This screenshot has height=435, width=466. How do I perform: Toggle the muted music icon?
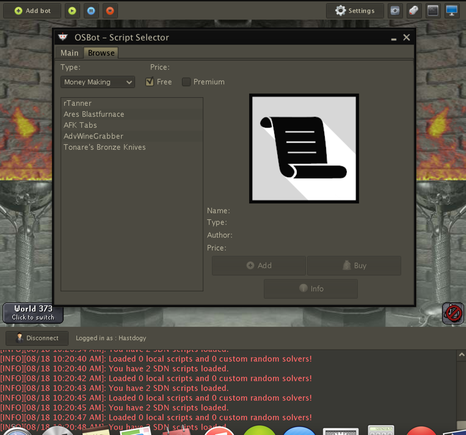(x=453, y=313)
